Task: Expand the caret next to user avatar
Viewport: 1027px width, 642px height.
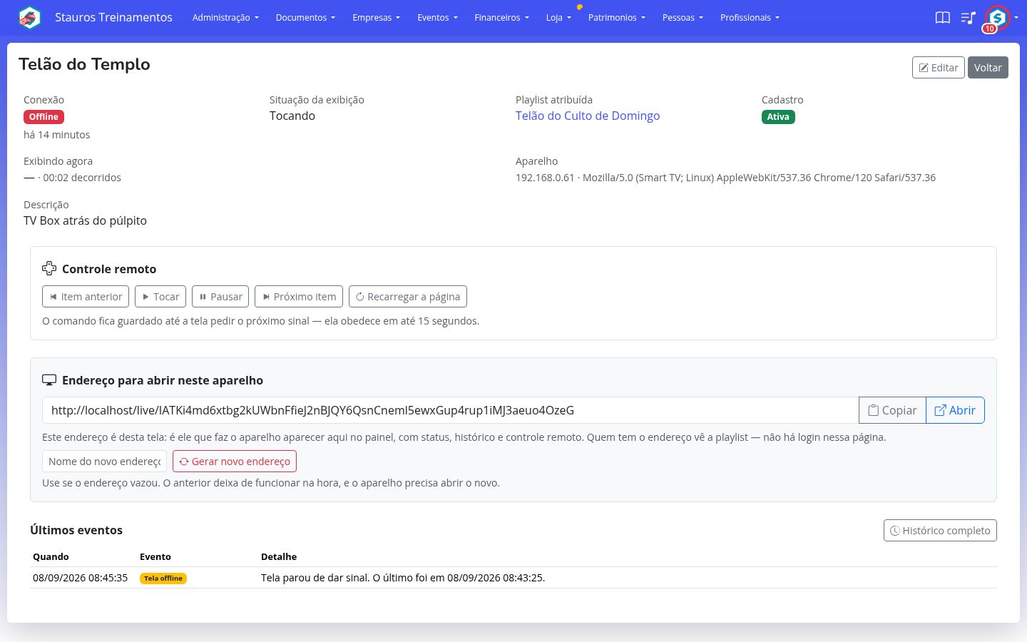Action: point(1016,18)
